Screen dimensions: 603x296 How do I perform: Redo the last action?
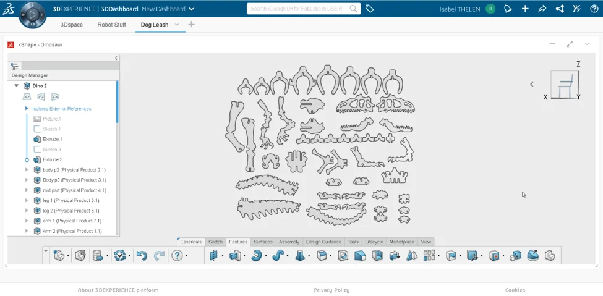(x=159, y=256)
